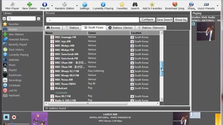
Task: Switch to the South Korea tab
Action: (x=94, y=27)
